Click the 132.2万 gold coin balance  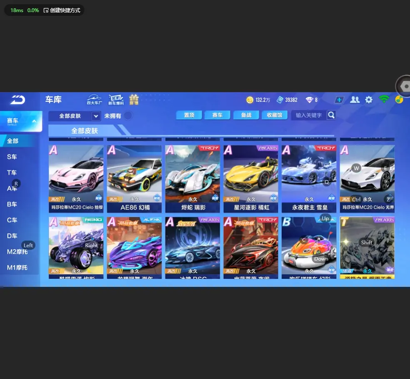263,100
